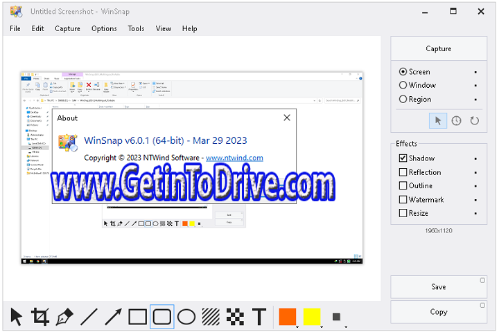The image size is (499, 332).
Task: Enable the Watermark effect checkbox
Action: (x=403, y=199)
